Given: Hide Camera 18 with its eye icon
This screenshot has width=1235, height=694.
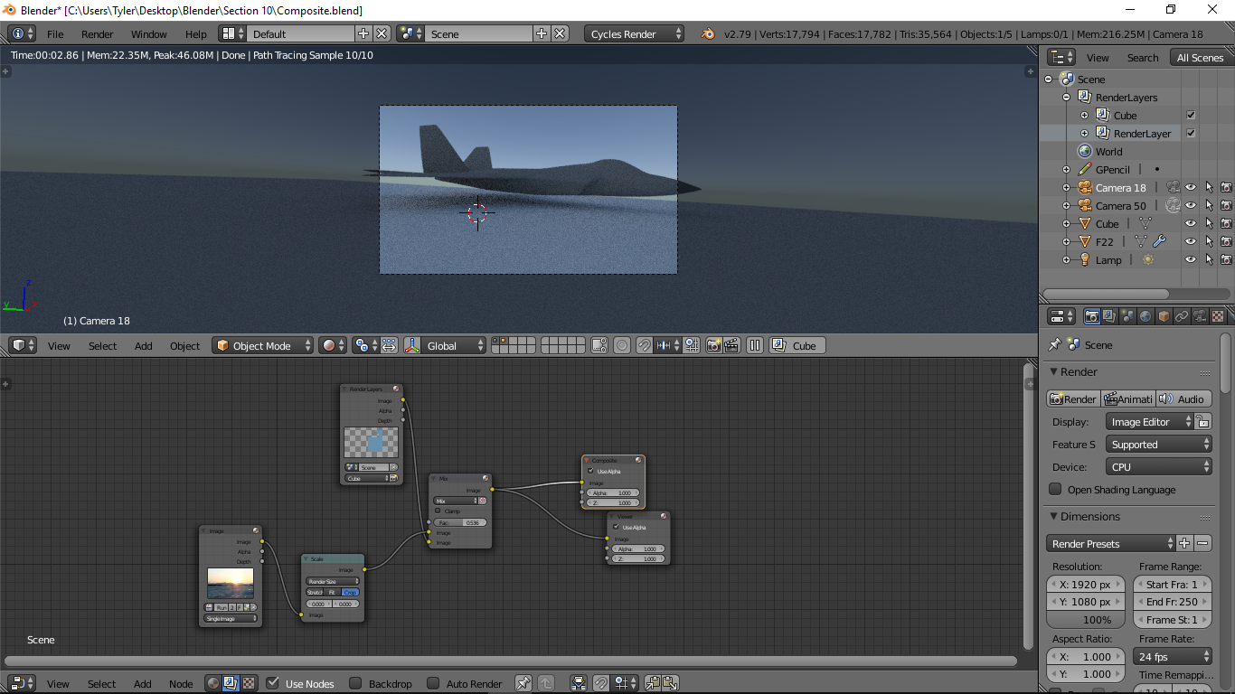Looking at the screenshot, I should tap(1191, 187).
